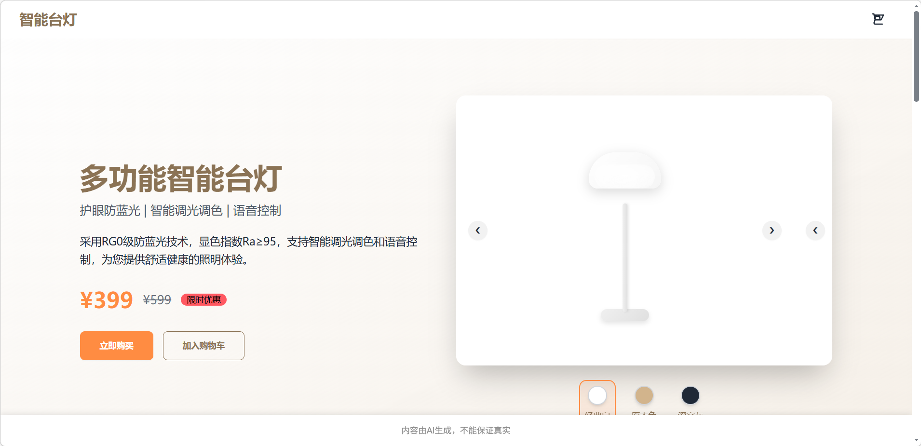
Task: Click the lamp shade in product image
Action: pyautogui.click(x=625, y=171)
